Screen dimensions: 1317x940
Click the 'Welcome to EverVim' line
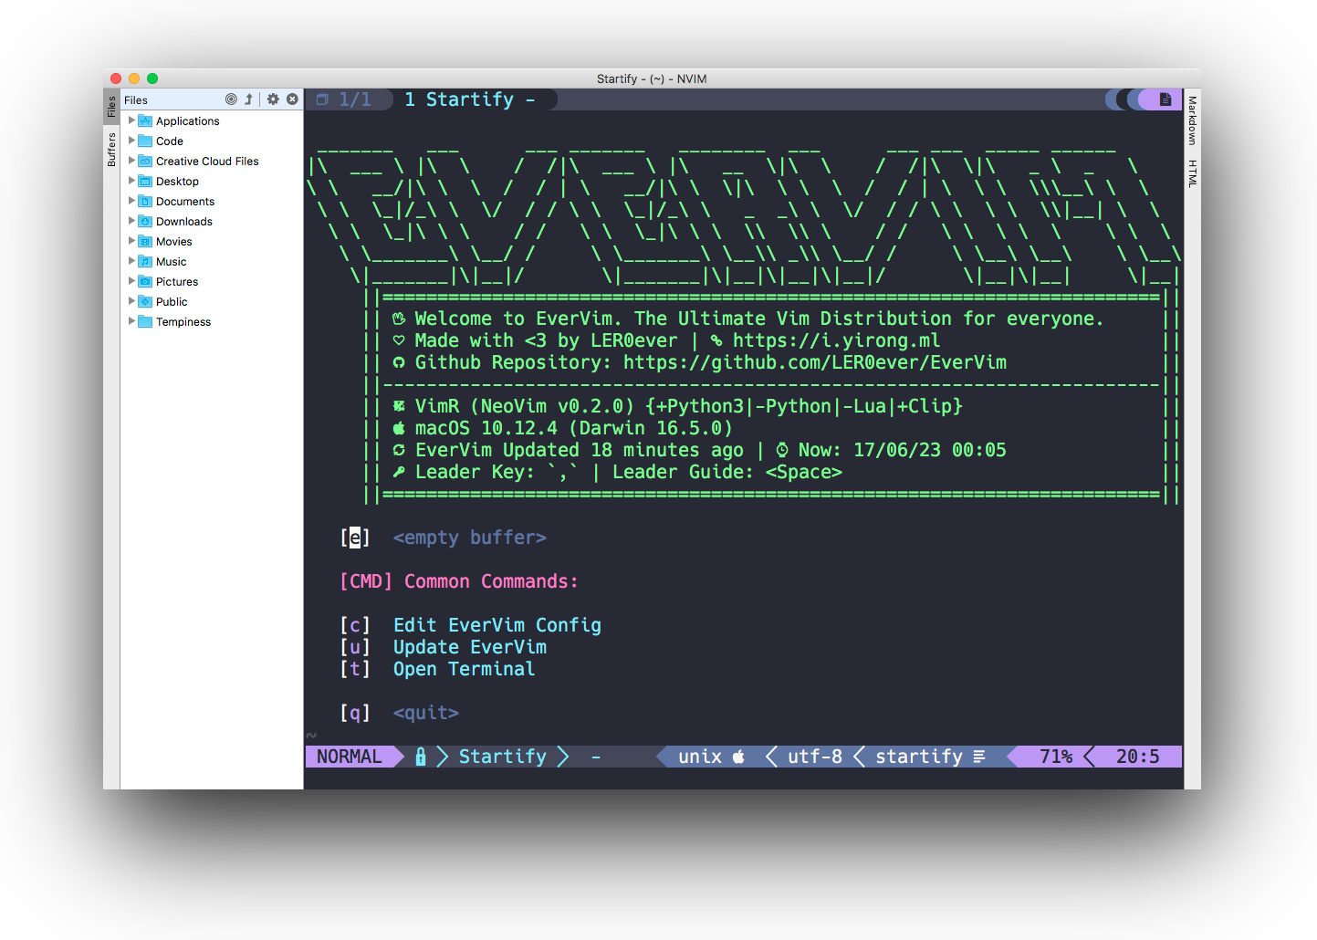pos(748,319)
